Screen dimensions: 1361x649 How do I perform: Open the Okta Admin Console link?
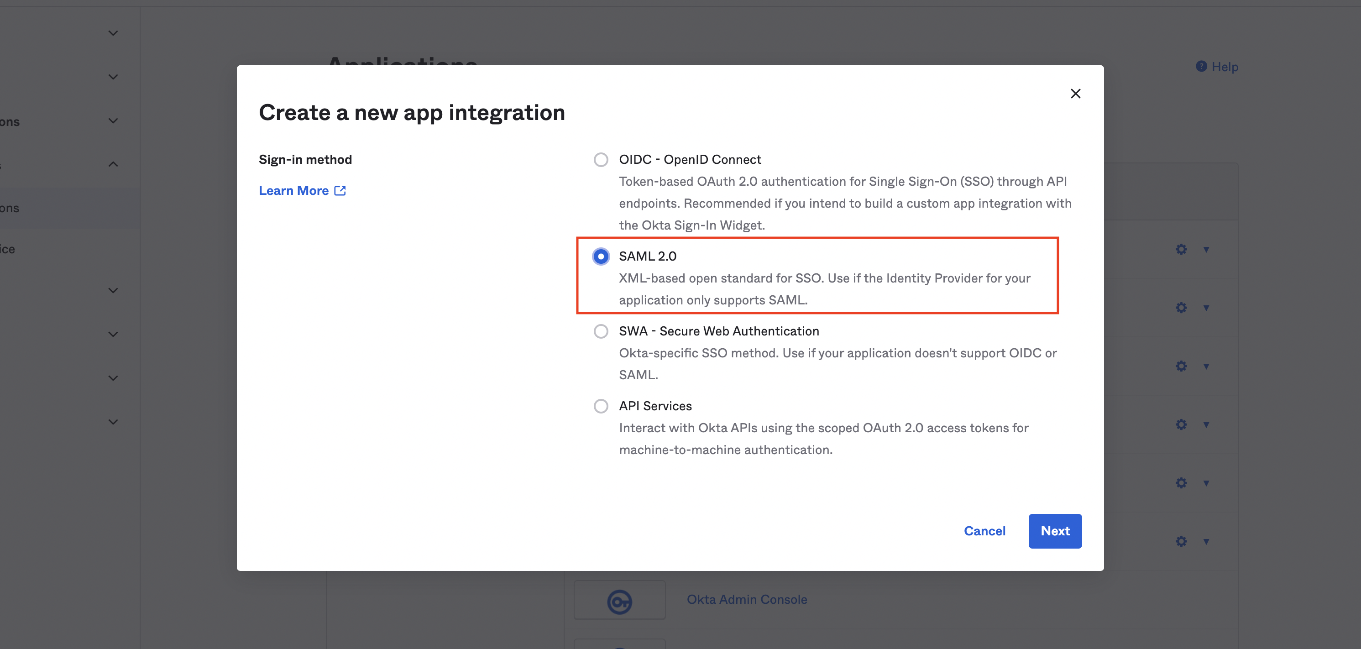pyautogui.click(x=747, y=600)
